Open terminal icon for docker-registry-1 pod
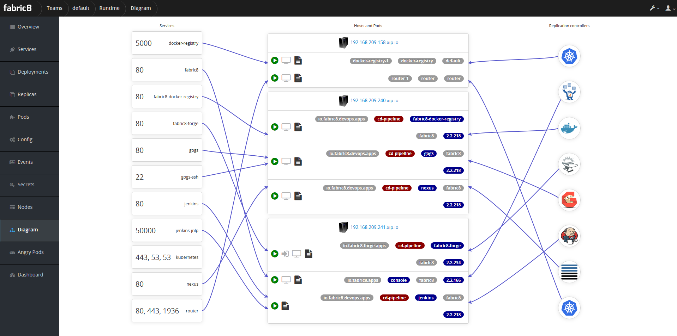The width and height of the screenshot is (677, 336). tap(286, 61)
